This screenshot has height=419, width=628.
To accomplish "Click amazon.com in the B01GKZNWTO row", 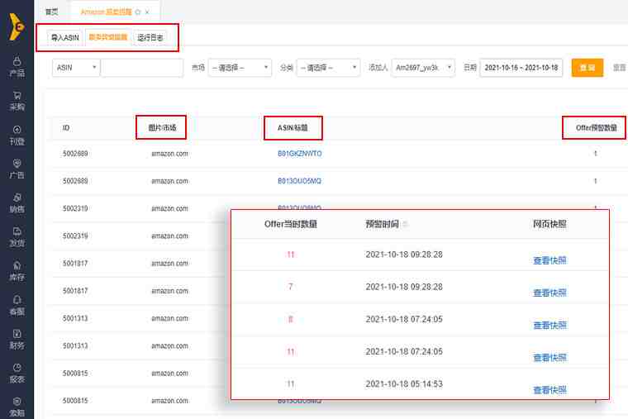I will 170,154.
